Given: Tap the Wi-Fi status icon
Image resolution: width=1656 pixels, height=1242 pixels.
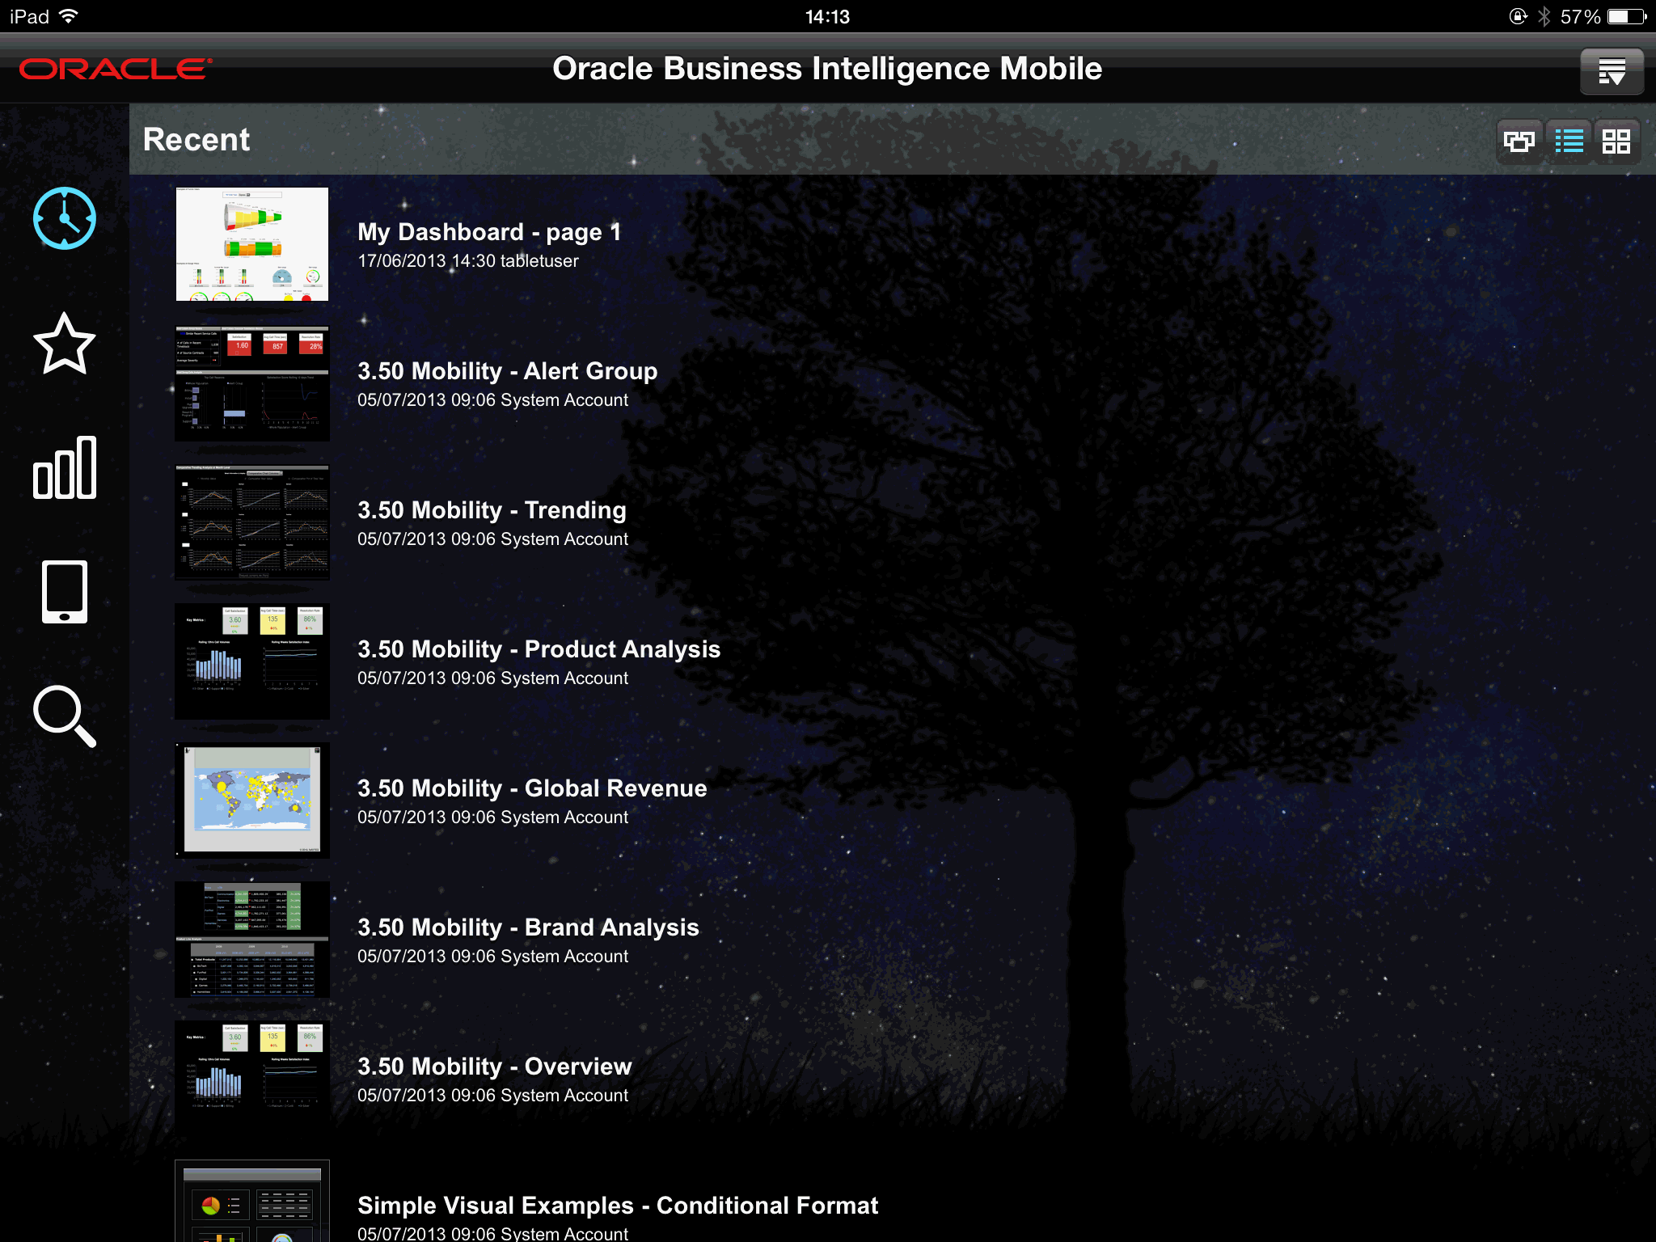Looking at the screenshot, I should click(x=70, y=16).
